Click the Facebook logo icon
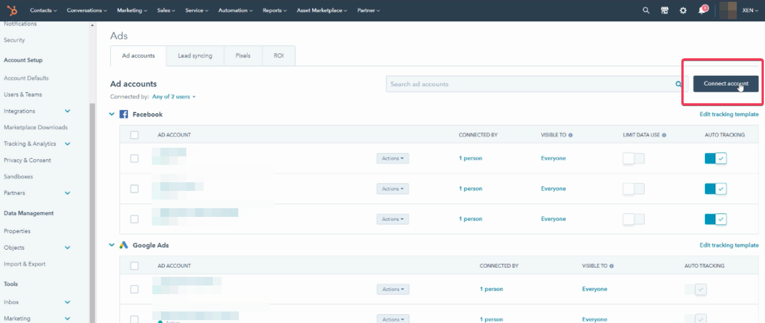765x323 pixels. tap(123, 114)
